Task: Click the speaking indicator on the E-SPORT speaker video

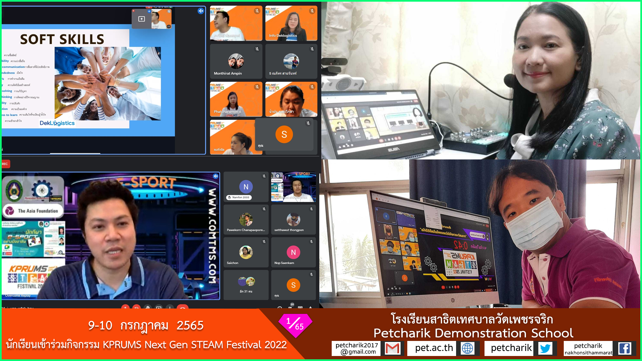Action: 216,176
